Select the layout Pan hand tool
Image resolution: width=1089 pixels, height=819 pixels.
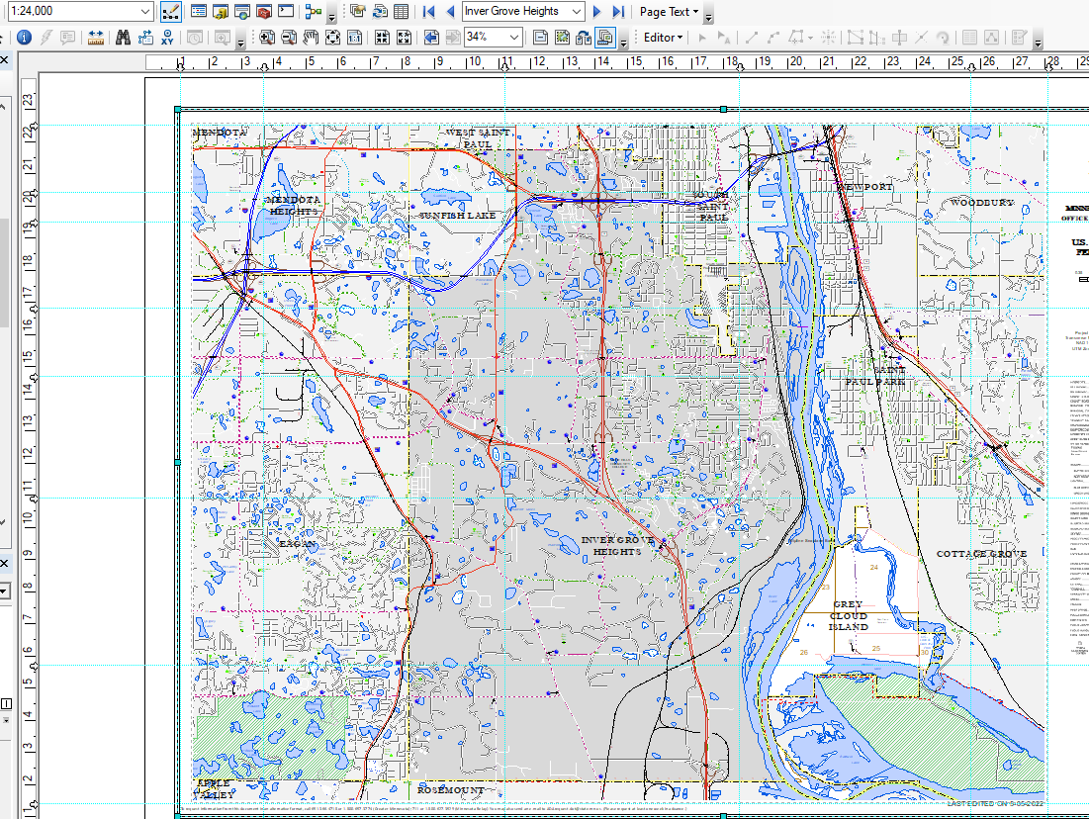[311, 38]
